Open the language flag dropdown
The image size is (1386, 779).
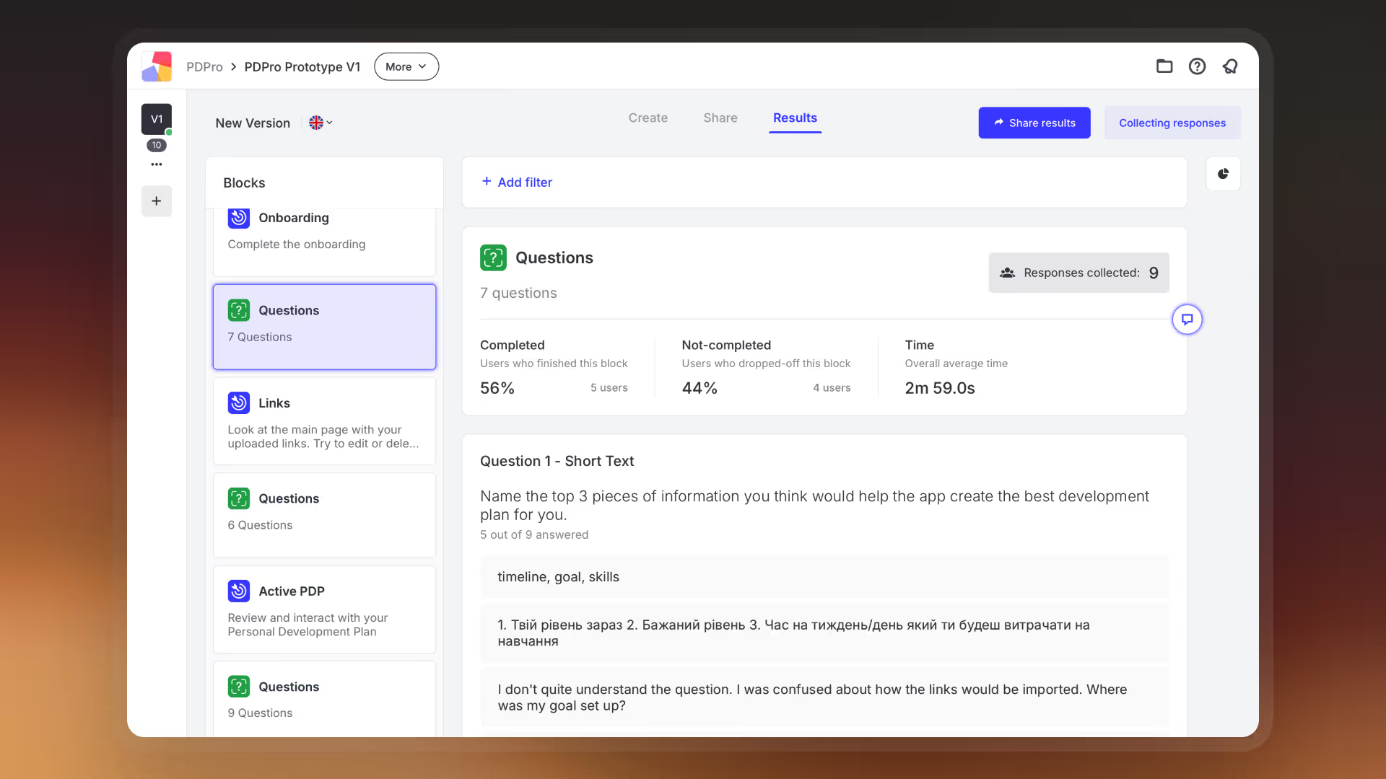point(321,123)
